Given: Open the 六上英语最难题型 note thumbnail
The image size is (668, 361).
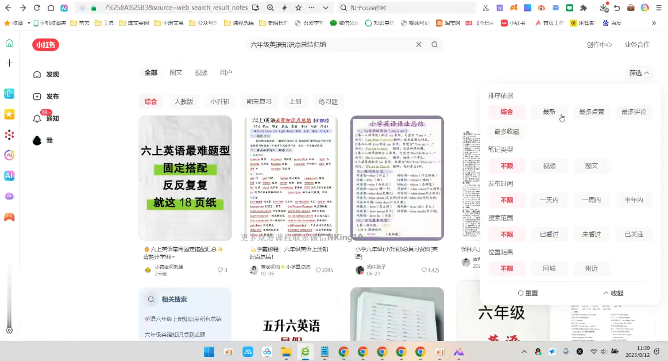Looking at the screenshot, I should pyautogui.click(x=185, y=178).
